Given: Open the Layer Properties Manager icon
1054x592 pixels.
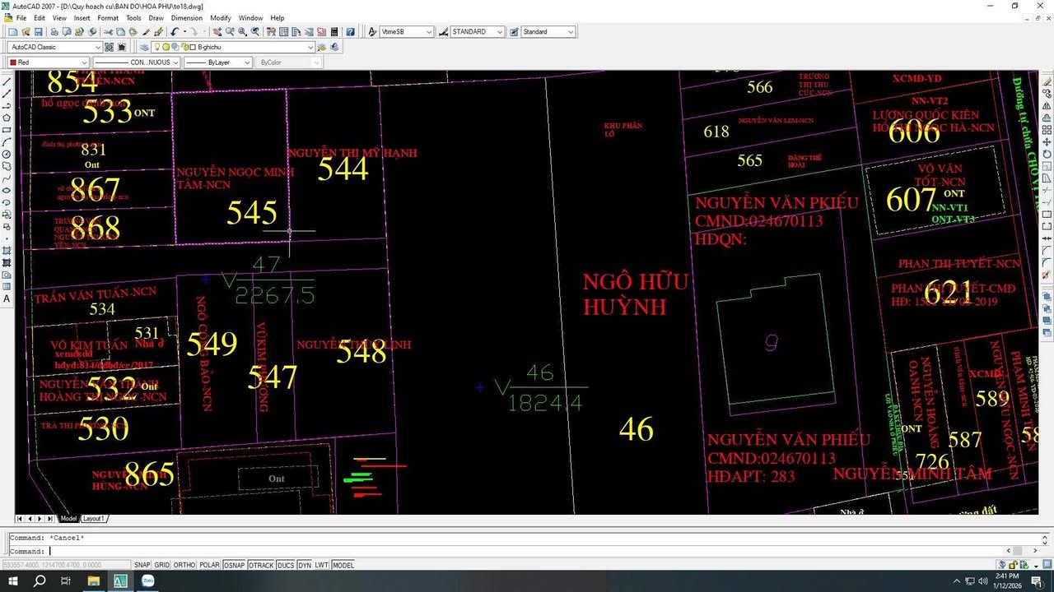Looking at the screenshot, I should click(x=144, y=48).
